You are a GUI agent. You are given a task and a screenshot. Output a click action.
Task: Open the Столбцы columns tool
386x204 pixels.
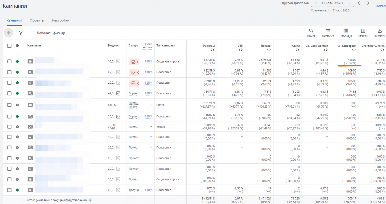click(346, 33)
